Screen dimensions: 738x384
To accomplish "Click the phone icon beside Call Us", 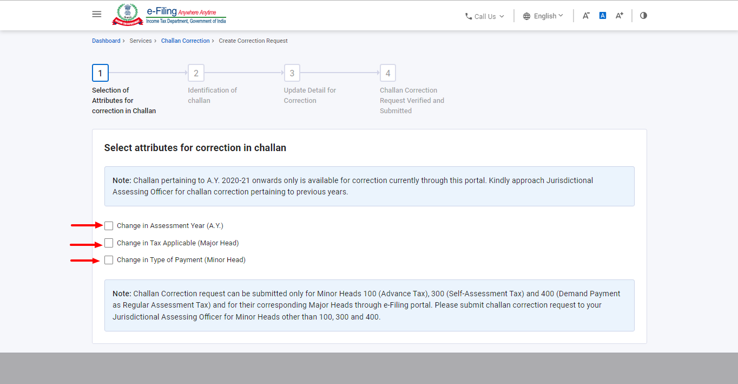I will tap(467, 16).
